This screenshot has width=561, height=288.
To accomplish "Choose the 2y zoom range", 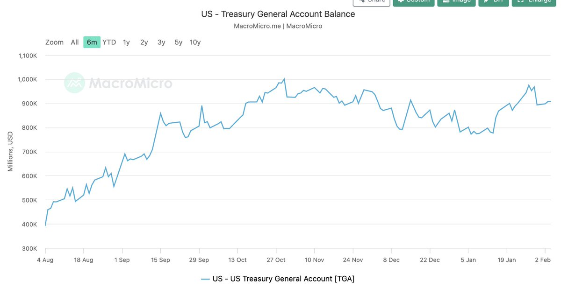I will [144, 42].
